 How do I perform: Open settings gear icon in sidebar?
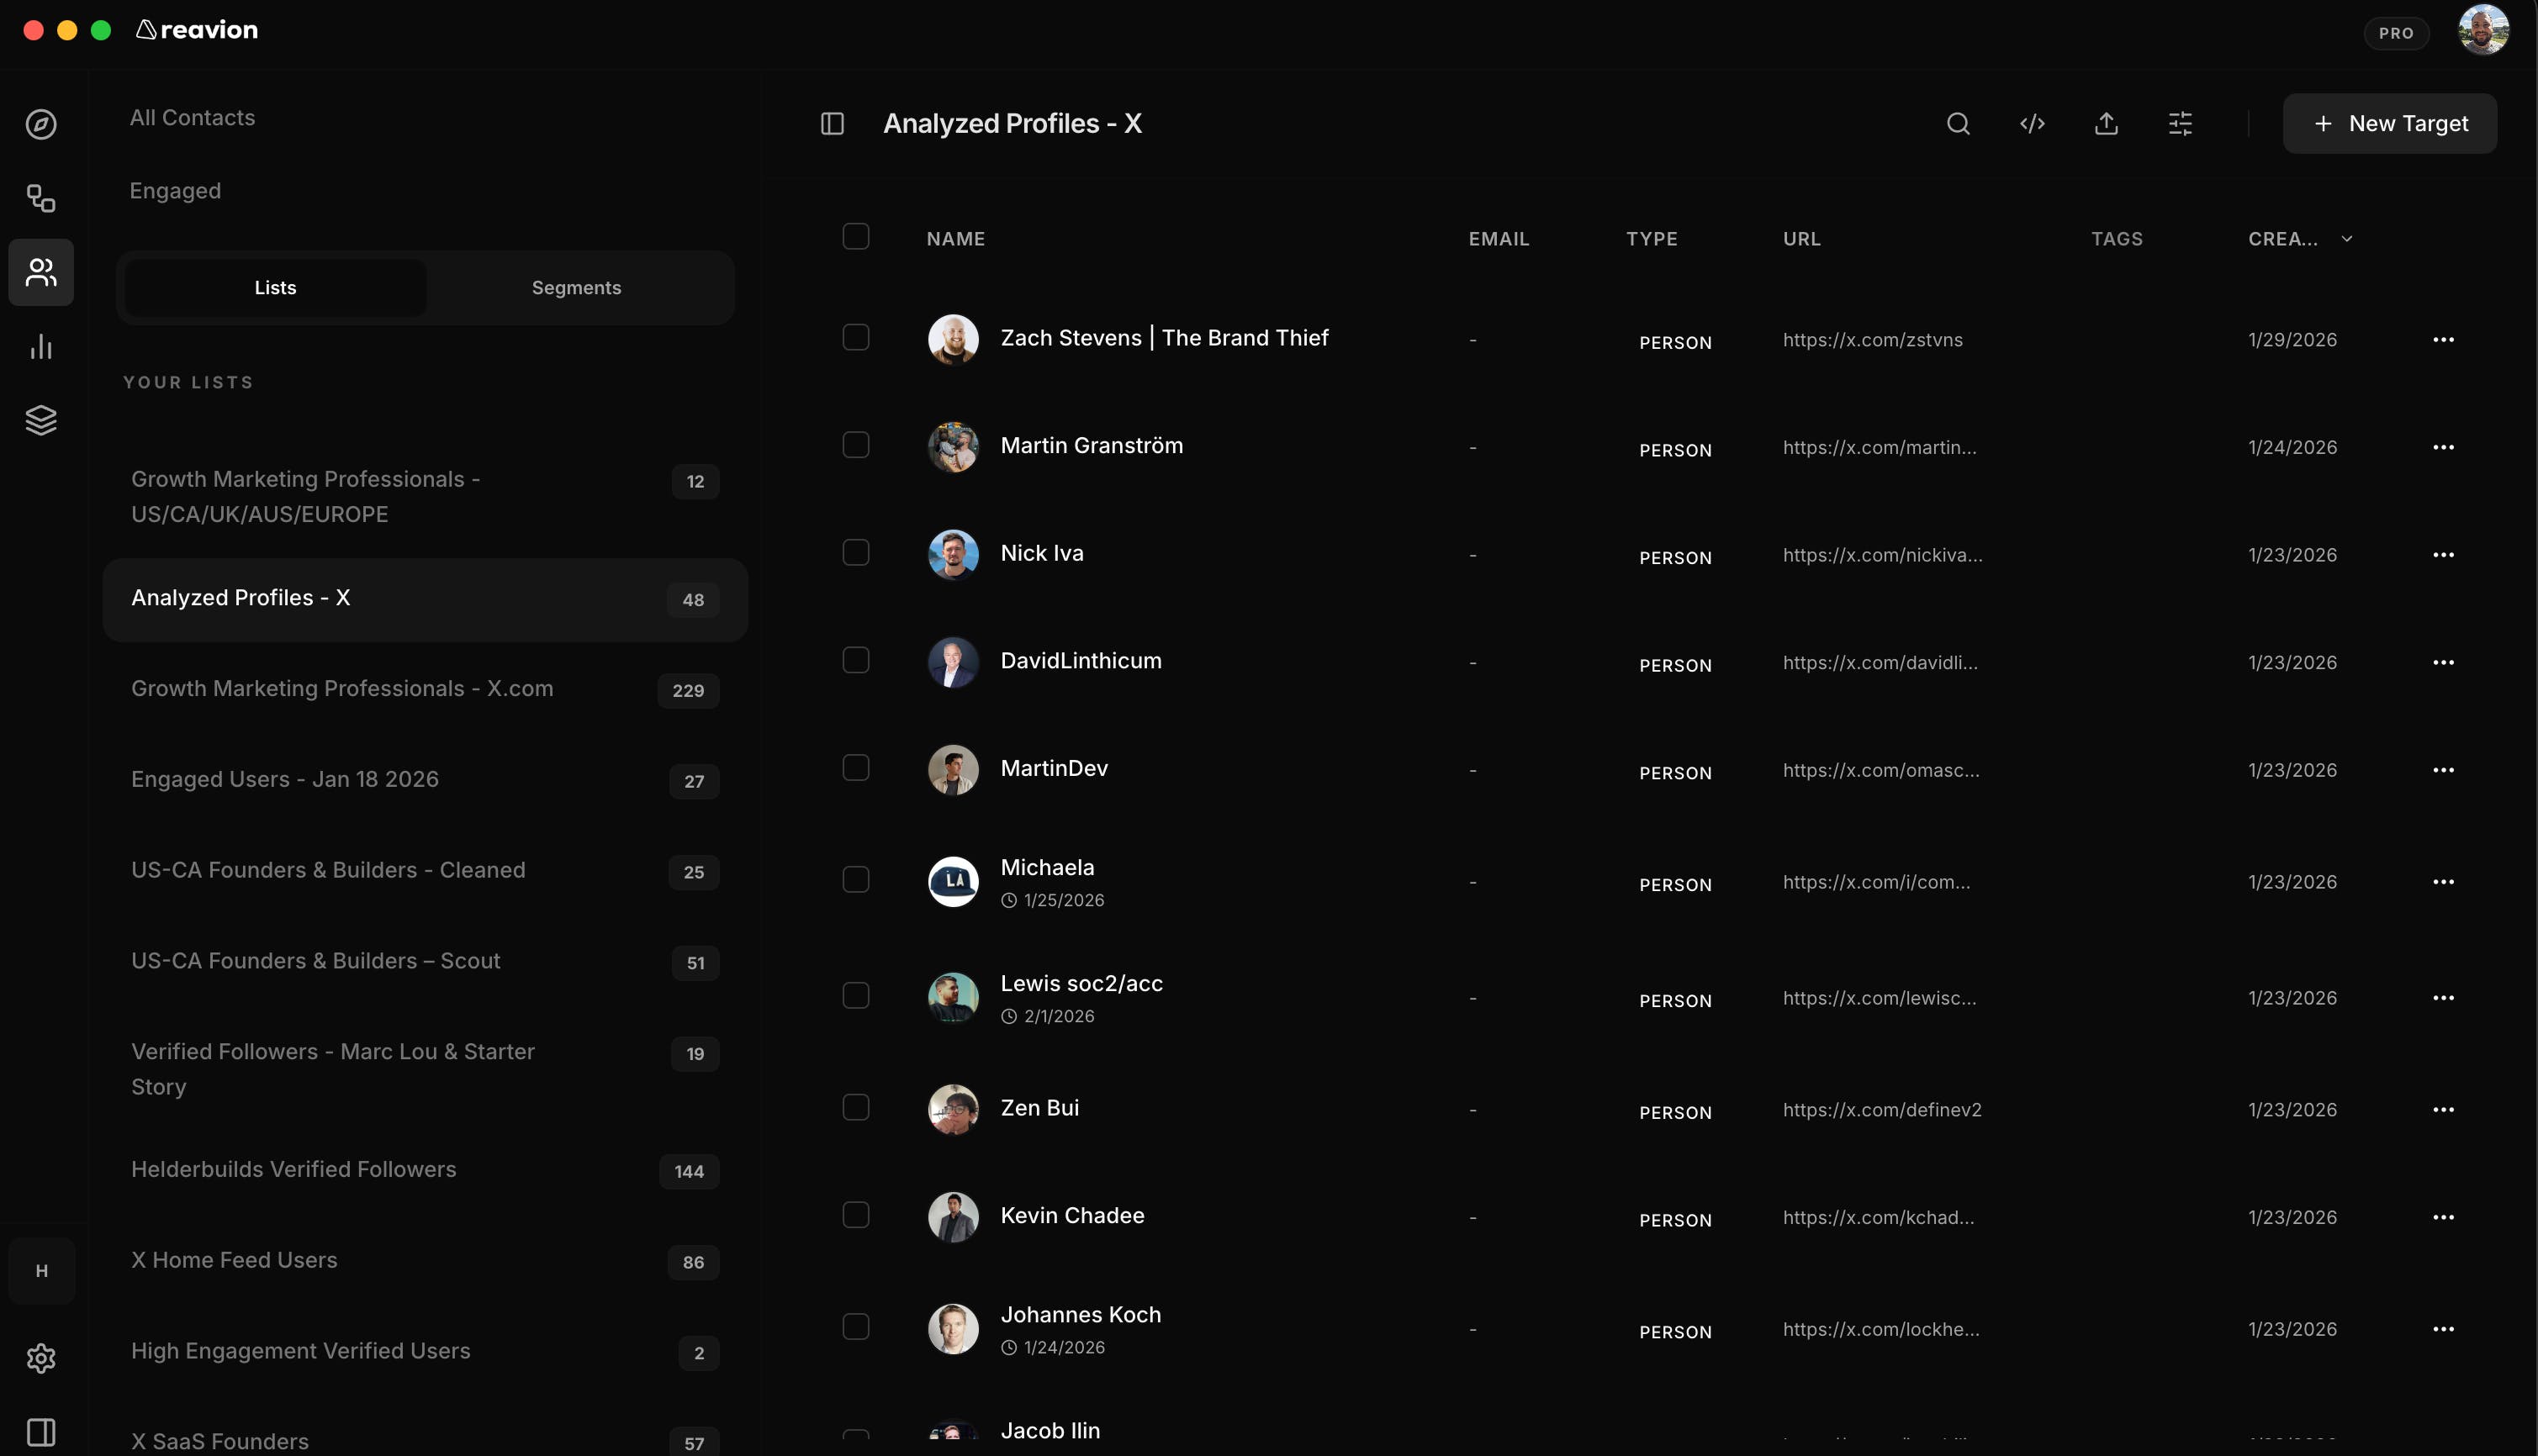41,1358
